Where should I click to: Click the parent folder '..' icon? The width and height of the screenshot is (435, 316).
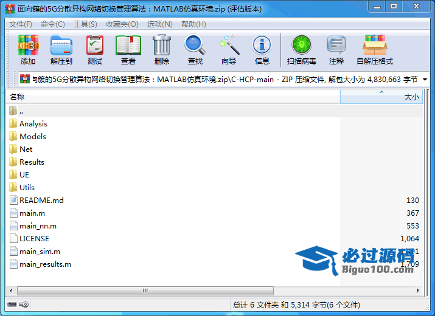tap(13, 111)
